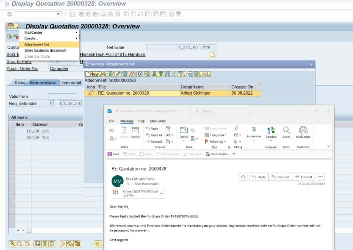Open the Message ribbon tab in Outlook
Screen dimensions: 353x250
click(127, 121)
